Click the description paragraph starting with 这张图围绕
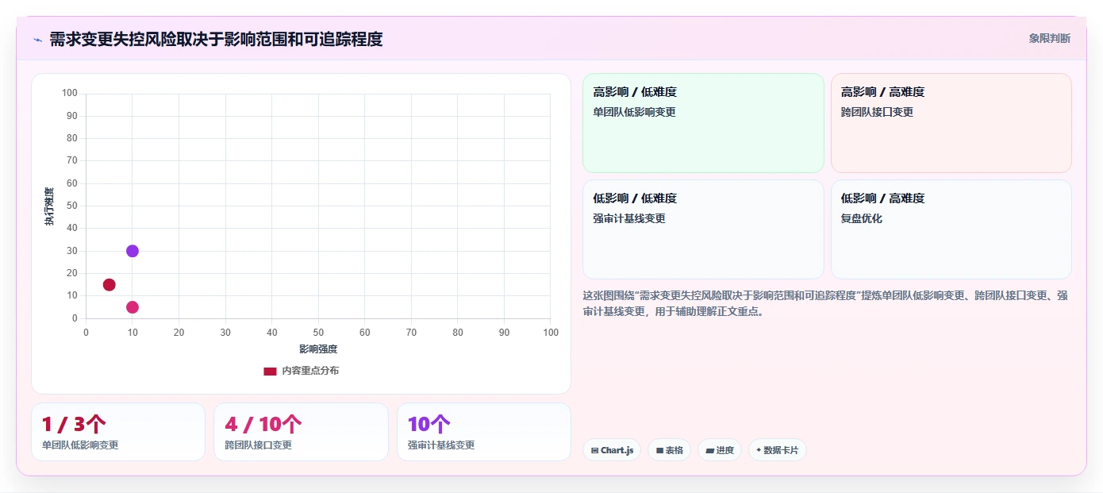Screen dimensions: 1103x493 825,303
